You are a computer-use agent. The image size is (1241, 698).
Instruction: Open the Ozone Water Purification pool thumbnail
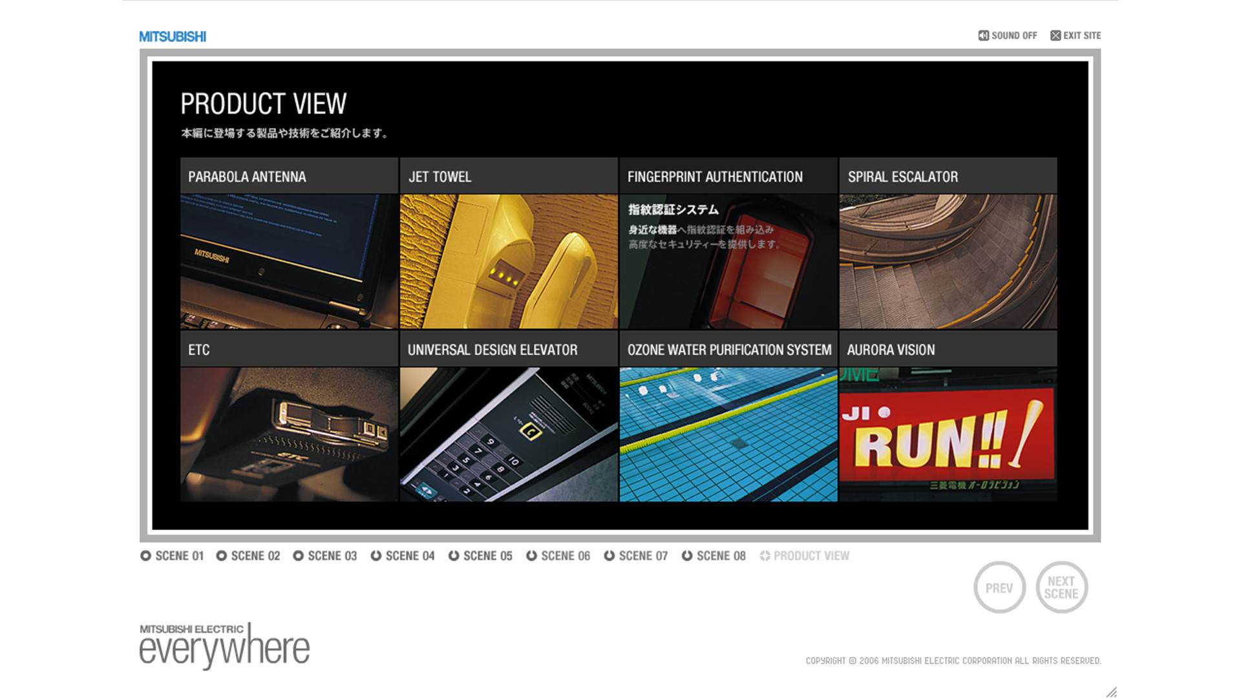point(728,434)
